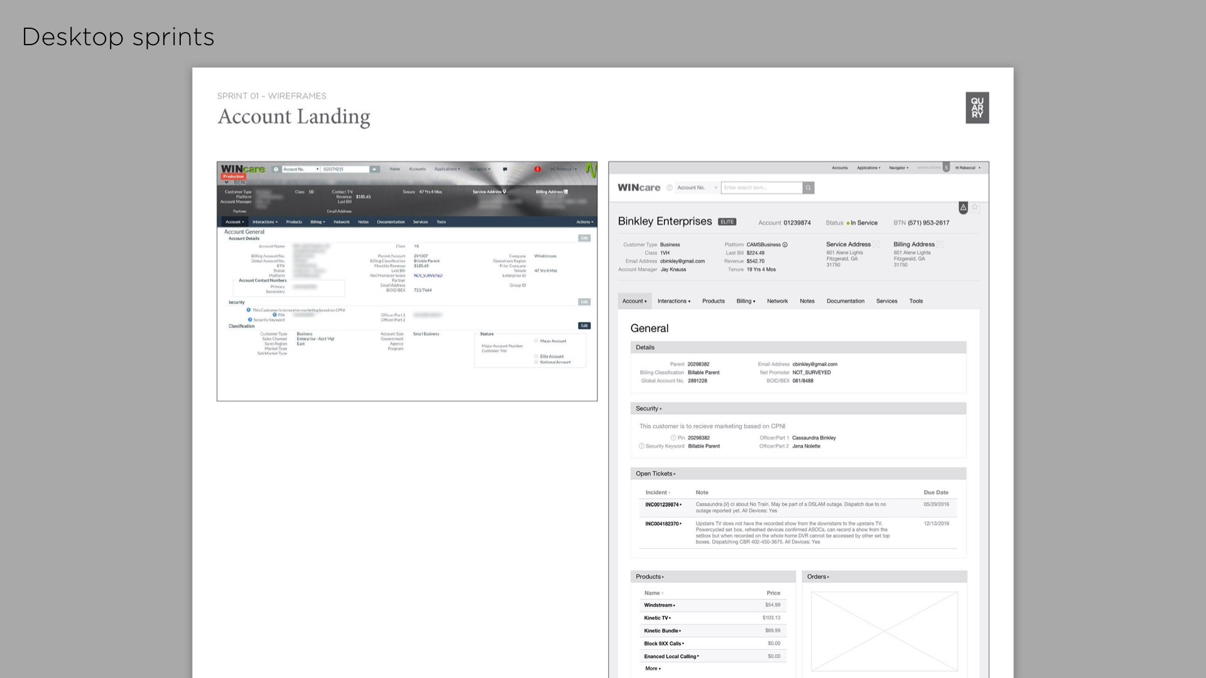Toggle the National Account checkbox
Screen dimensions: 1206x678
click(x=536, y=362)
